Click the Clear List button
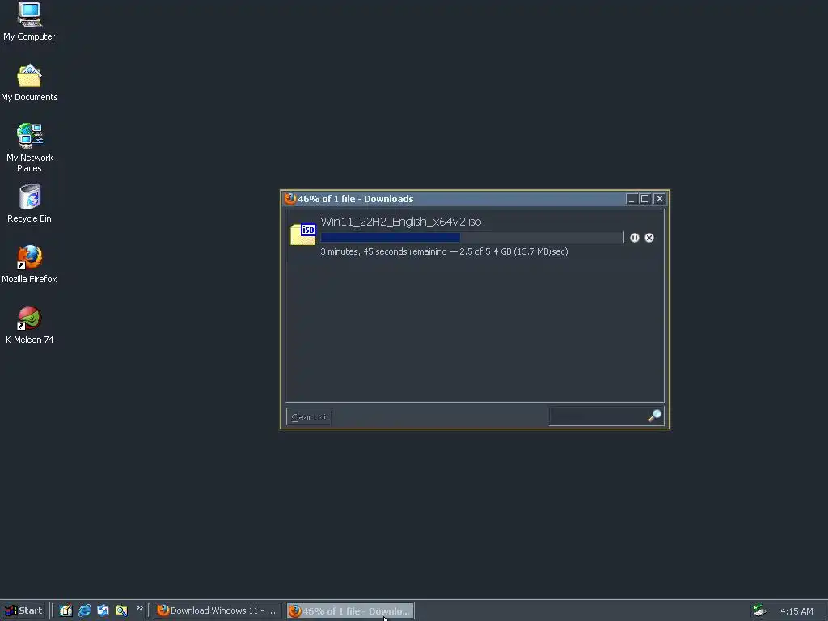 [x=309, y=416]
